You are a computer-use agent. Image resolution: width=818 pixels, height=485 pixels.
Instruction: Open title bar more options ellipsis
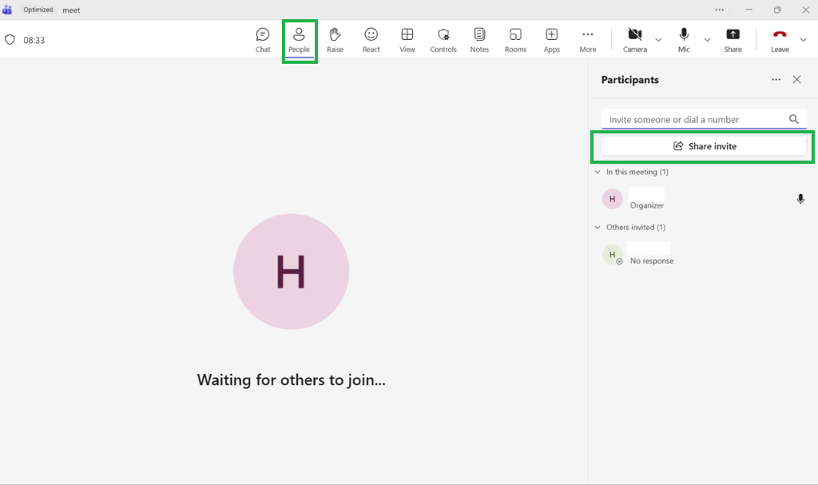tap(720, 10)
